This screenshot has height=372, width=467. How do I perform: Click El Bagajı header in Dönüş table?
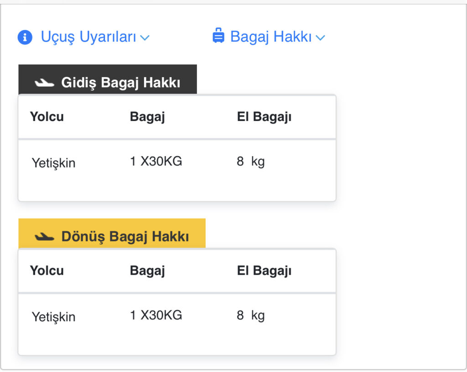(x=264, y=271)
